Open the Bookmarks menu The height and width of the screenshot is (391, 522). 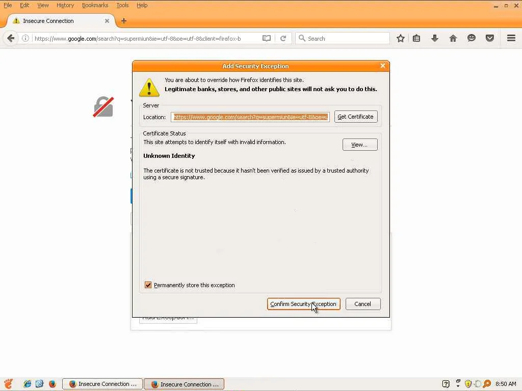[95, 5]
